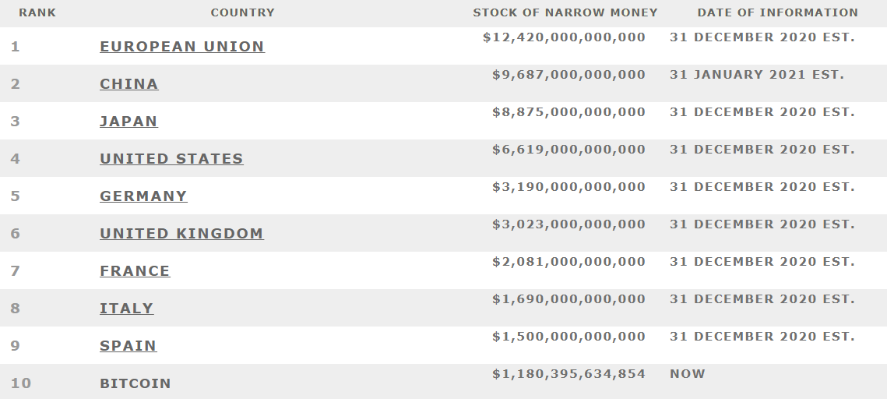The image size is (887, 399).
Task: Click the Bitcoin row name
Action: (x=136, y=383)
